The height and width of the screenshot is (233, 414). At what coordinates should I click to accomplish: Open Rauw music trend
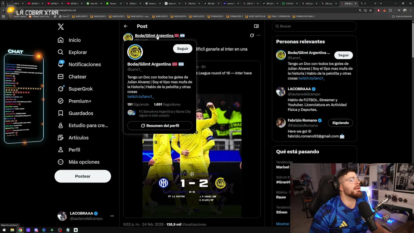click(x=281, y=197)
